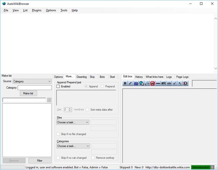
Task: Apply italic formatting in Edit box toolbar
Action: pyautogui.click(x=130, y=83)
